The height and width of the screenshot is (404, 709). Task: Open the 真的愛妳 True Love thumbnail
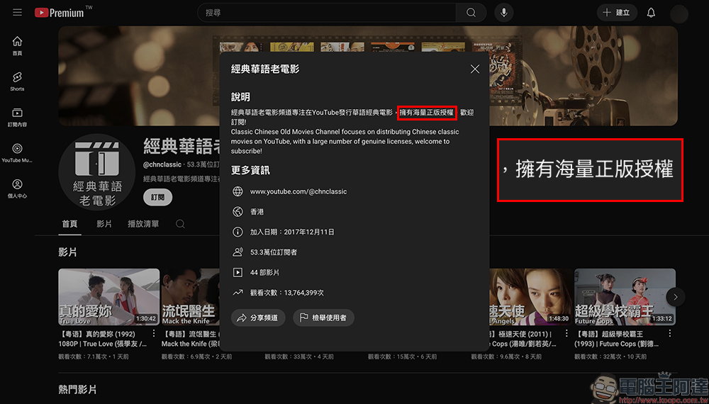point(109,297)
